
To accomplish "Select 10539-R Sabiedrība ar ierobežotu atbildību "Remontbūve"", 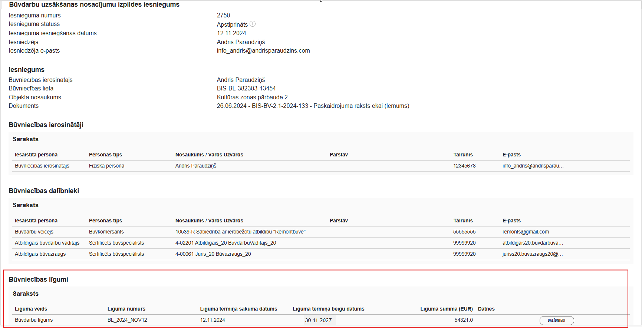I will click(240, 232).
